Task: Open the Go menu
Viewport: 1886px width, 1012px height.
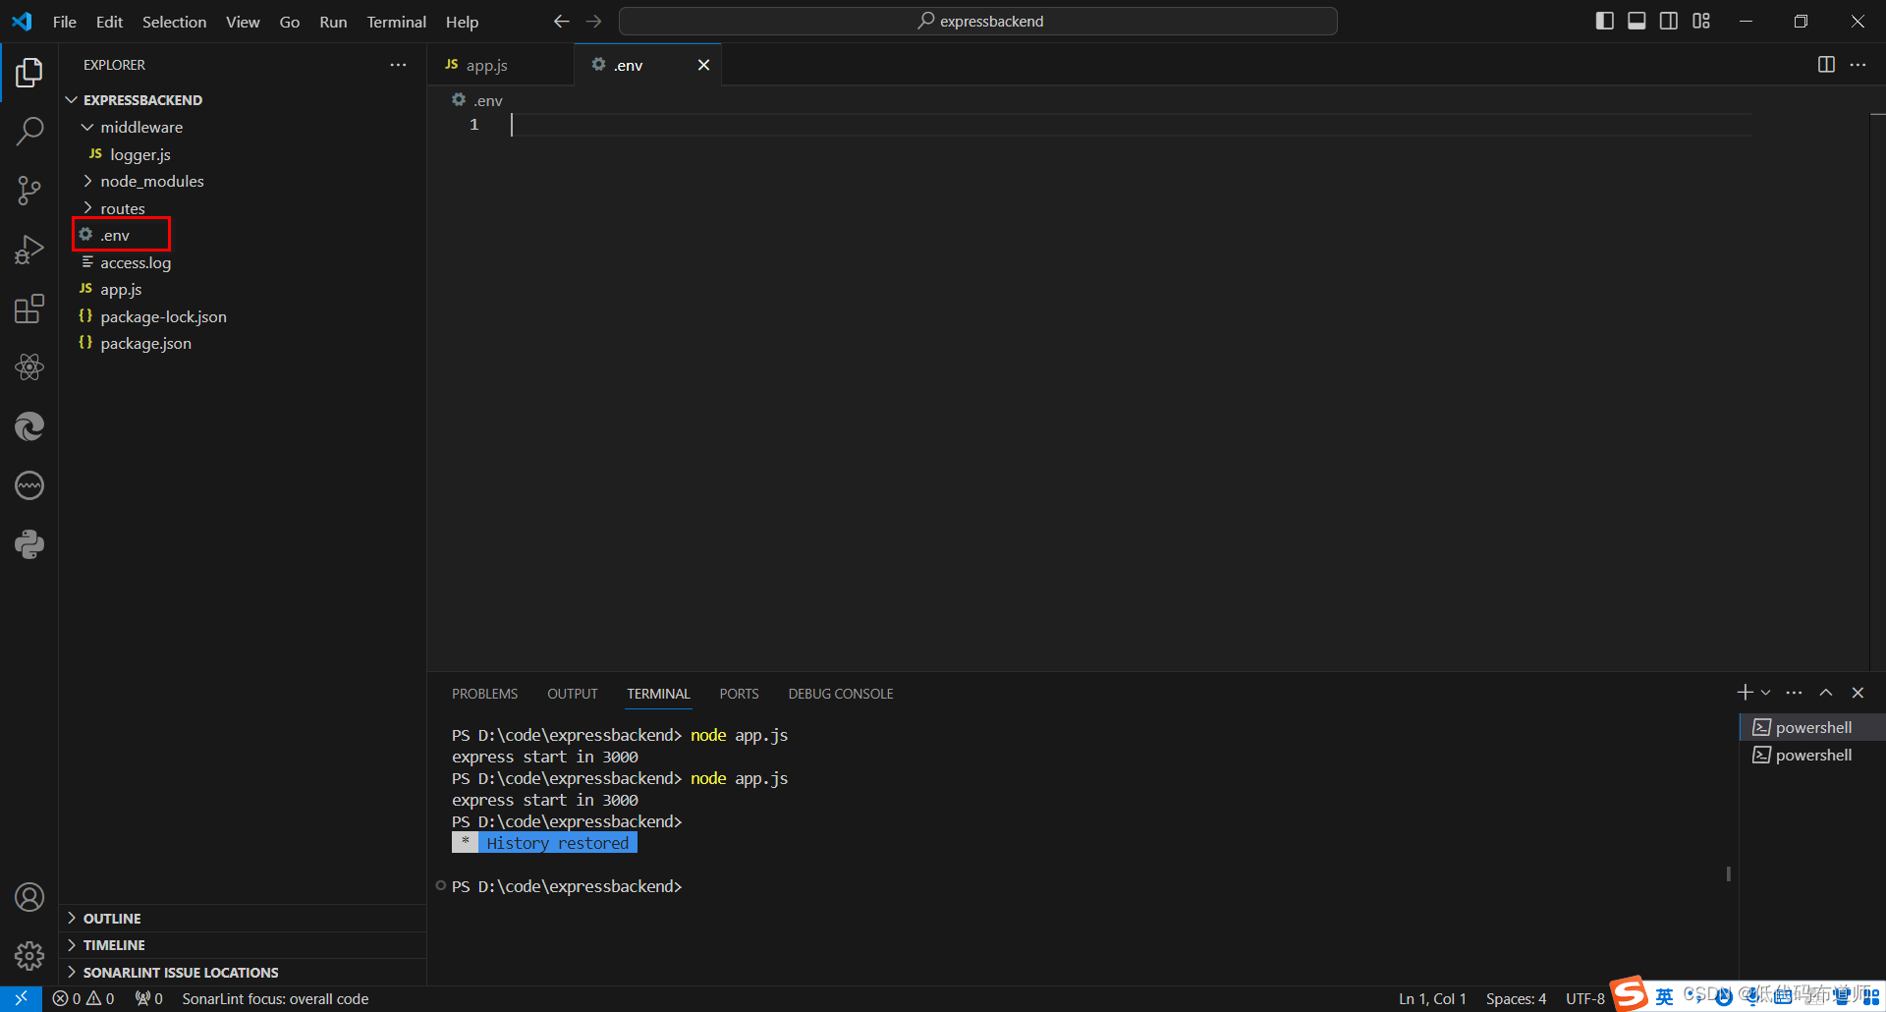Action: coord(290,22)
